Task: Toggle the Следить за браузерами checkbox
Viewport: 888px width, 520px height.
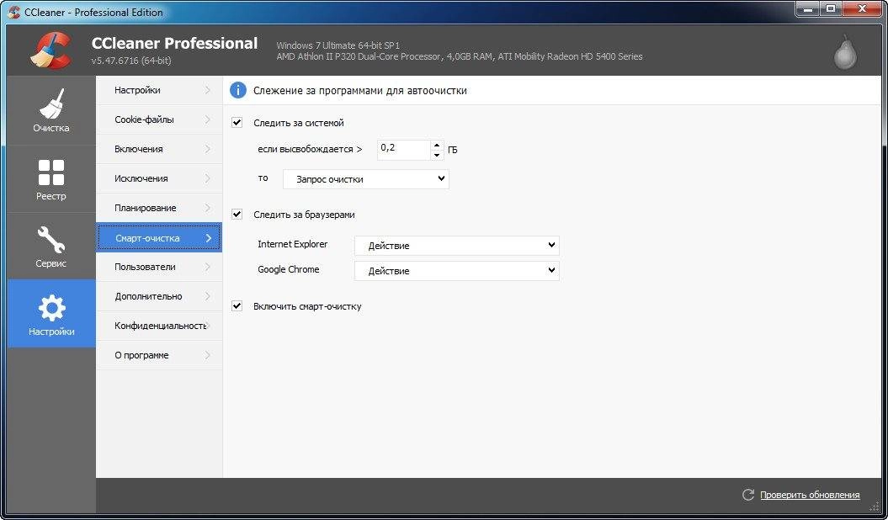Action: tap(237, 214)
